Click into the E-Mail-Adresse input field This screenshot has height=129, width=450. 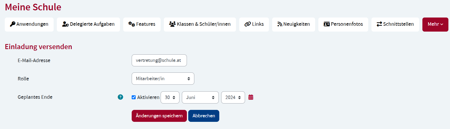coord(159,60)
